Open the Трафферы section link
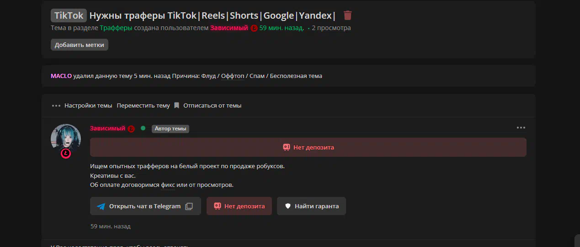 (116, 28)
